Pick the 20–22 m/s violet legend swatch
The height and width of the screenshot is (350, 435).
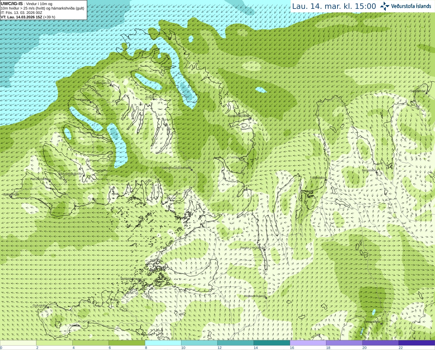[381, 343]
